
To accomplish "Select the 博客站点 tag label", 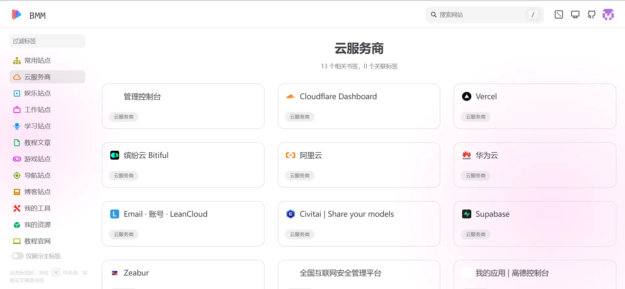I will click(38, 192).
